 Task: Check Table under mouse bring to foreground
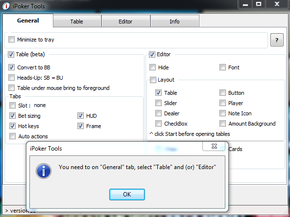point(11,87)
